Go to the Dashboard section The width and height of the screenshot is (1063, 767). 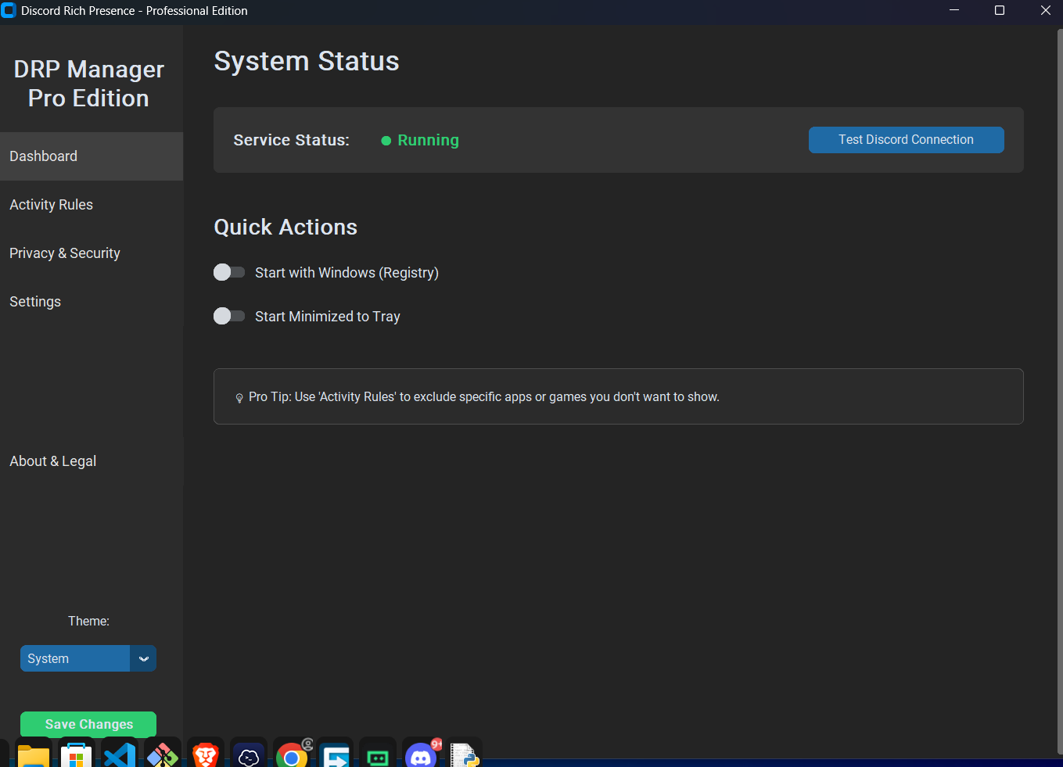[x=92, y=156]
